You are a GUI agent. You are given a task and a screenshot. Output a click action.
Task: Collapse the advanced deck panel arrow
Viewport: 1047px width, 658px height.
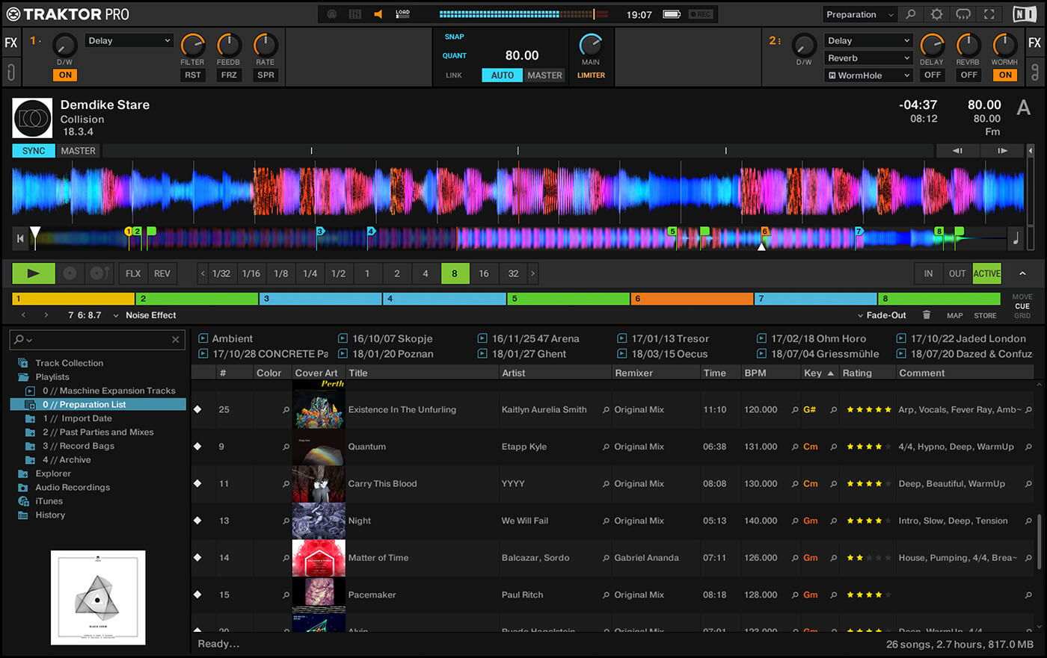[1022, 273]
